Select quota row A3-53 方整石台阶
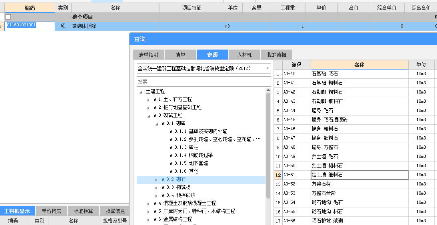Viewport: 437px width, 225px height. (355, 193)
